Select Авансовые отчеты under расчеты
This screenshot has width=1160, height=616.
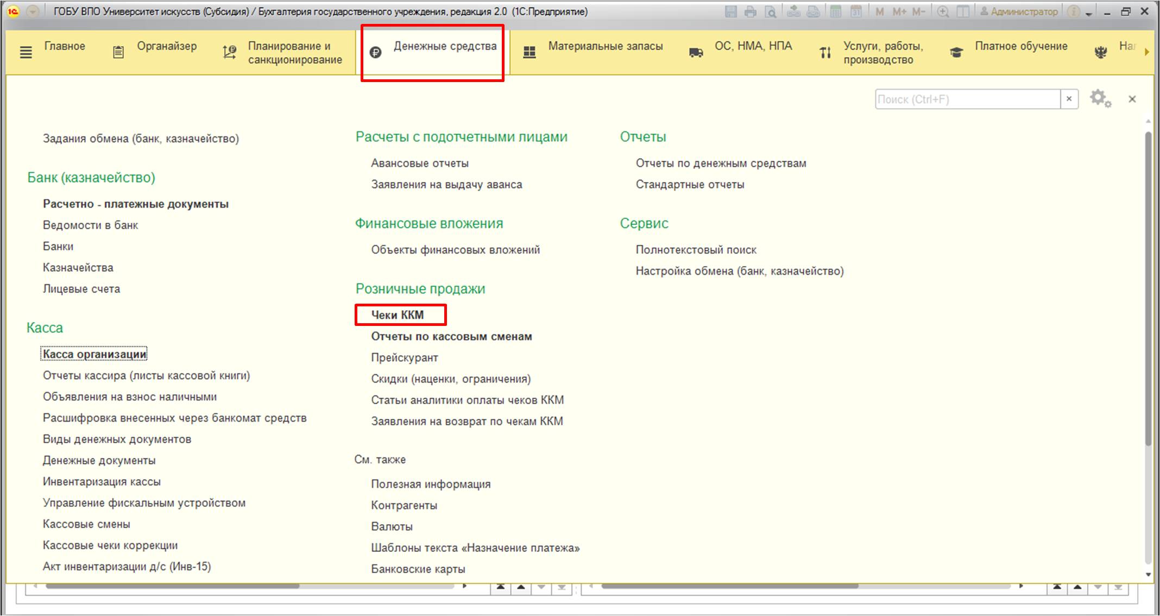pyautogui.click(x=420, y=164)
